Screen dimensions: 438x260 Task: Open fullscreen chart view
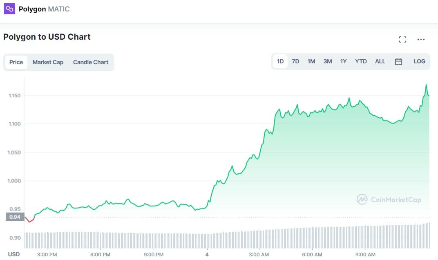tap(402, 39)
